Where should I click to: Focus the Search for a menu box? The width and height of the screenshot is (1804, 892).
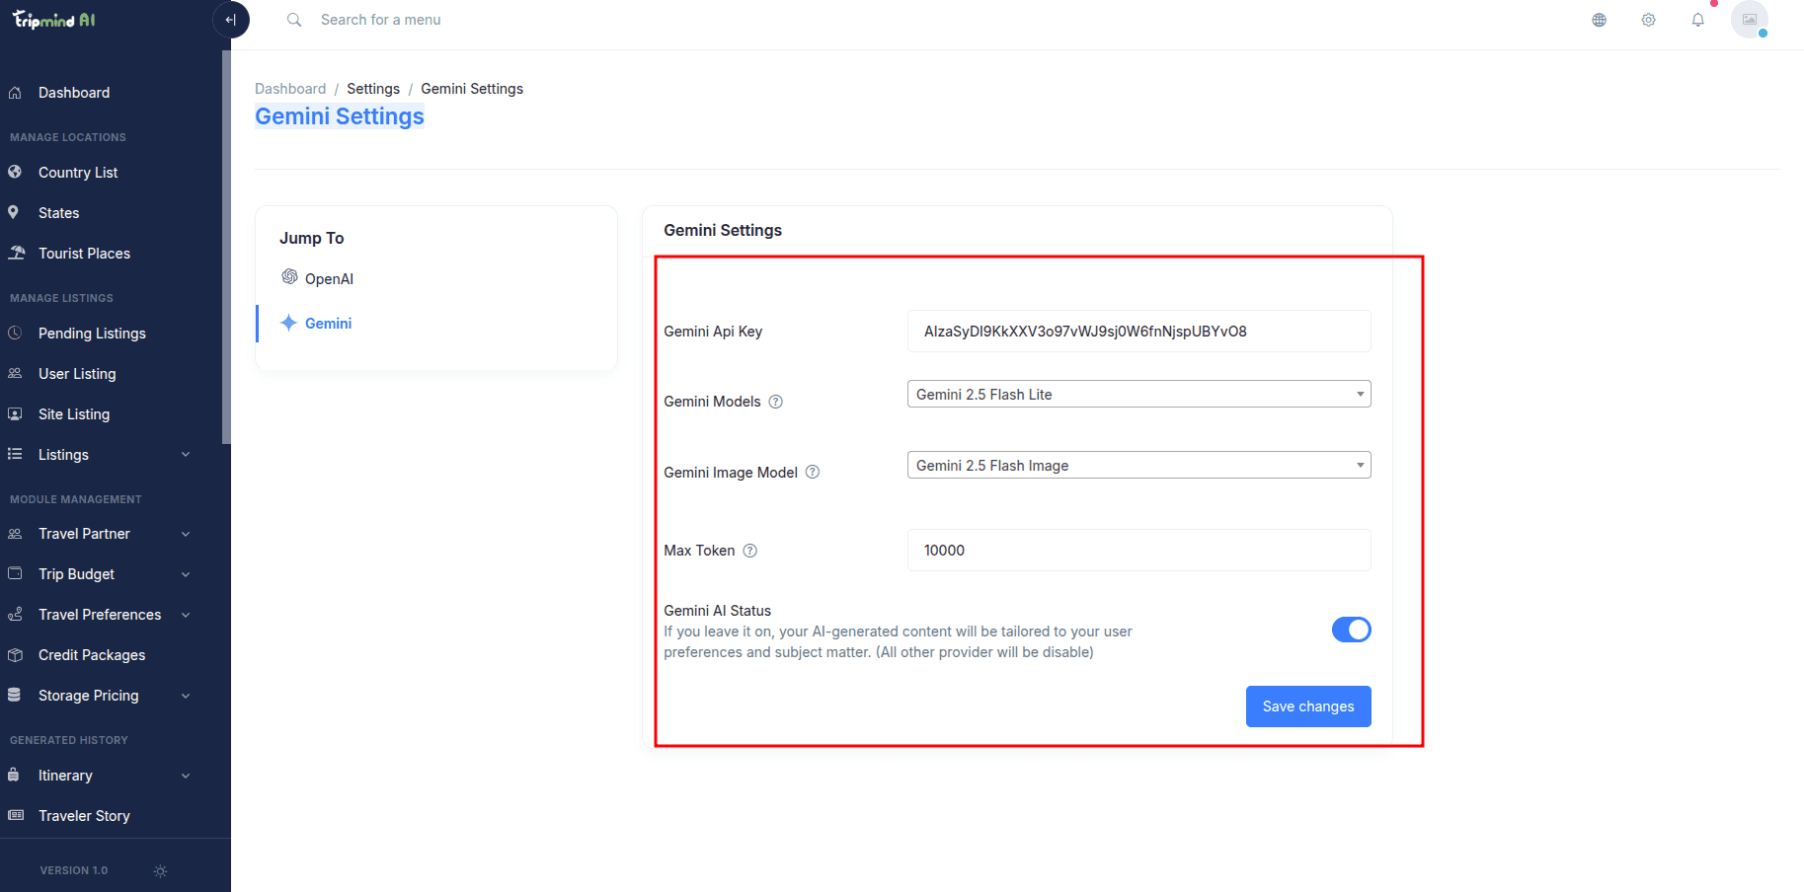(x=381, y=20)
